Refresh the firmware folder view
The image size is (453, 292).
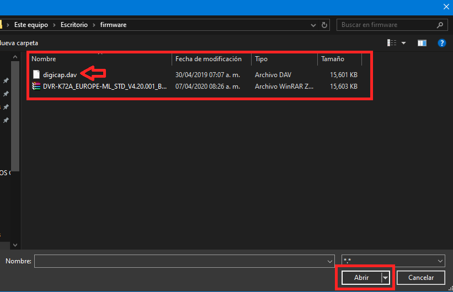click(x=324, y=25)
